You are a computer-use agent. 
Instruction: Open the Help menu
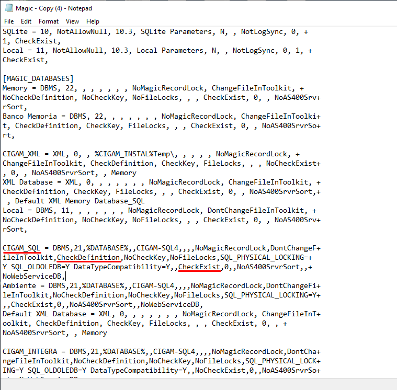click(x=93, y=21)
